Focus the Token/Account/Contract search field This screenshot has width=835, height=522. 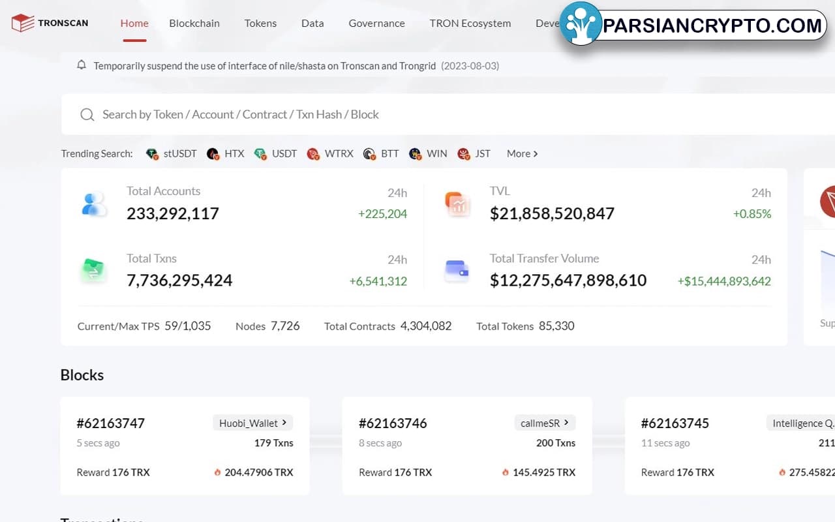(391, 115)
